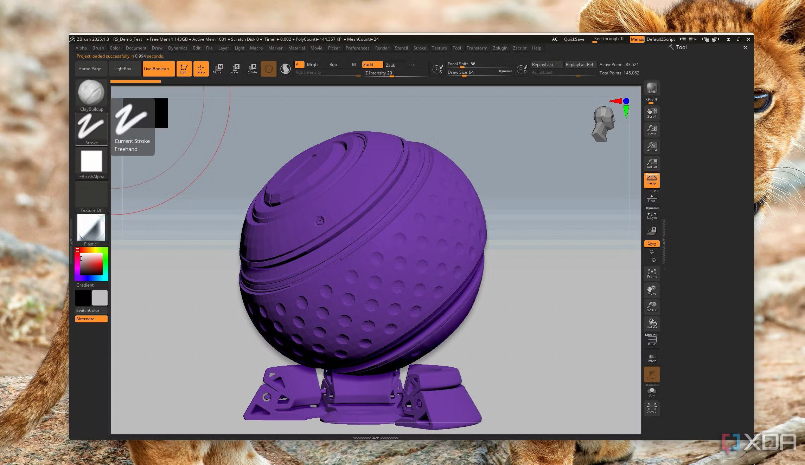Click the Rotate view button in right shelf

(x=652, y=323)
